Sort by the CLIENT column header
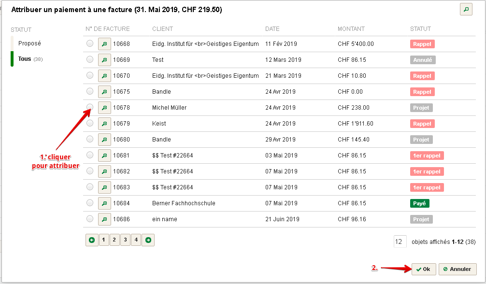Viewport: 486px width, 284px height. [162, 29]
